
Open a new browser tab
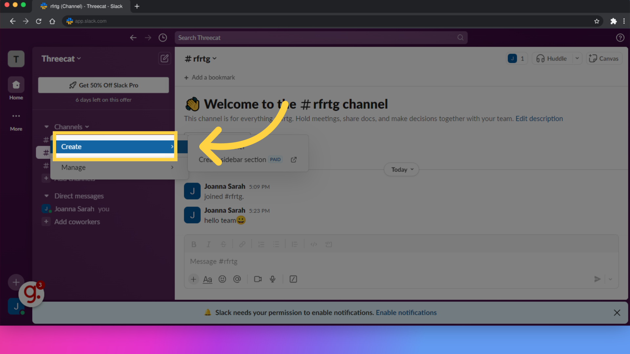(x=137, y=6)
